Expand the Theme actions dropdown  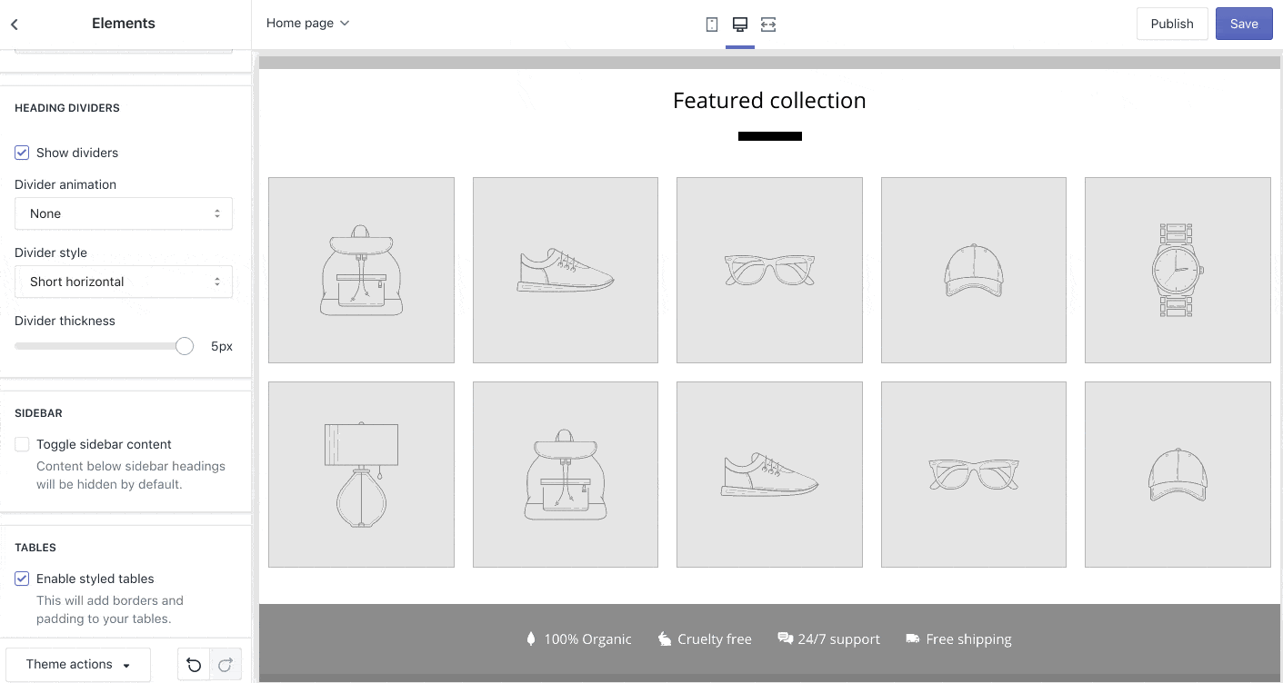click(77, 664)
